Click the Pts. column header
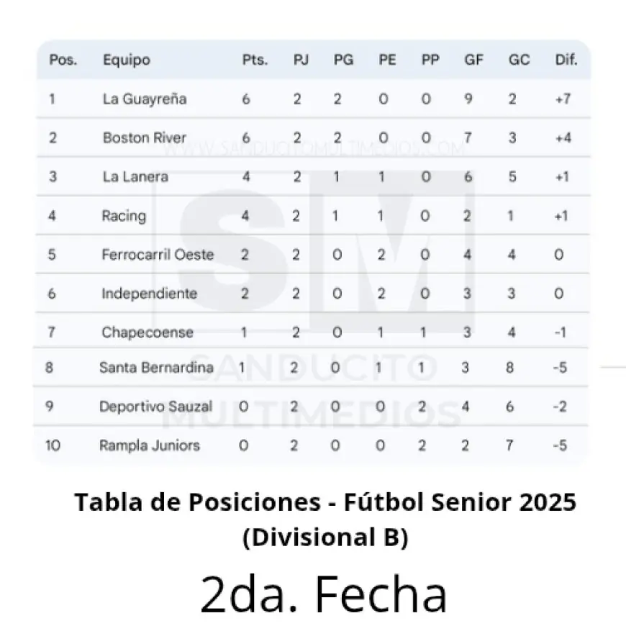Viewport: 626px width, 626px height. pyautogui.click(x=255, y=60)
